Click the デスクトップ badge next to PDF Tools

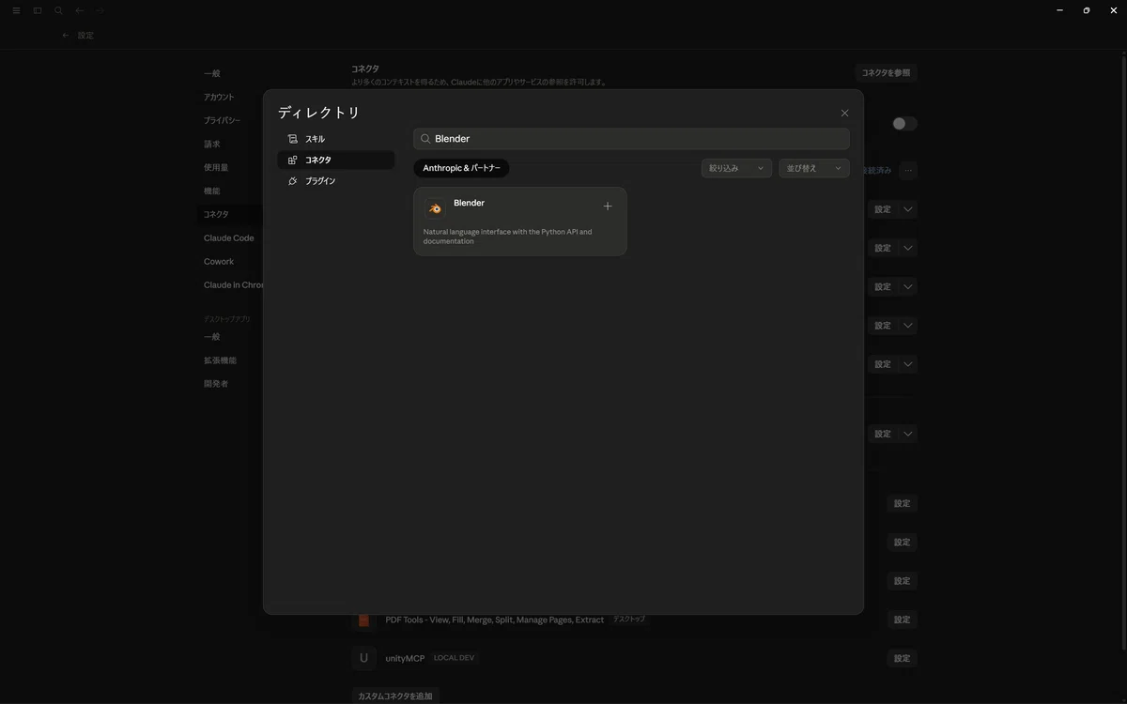629,620
